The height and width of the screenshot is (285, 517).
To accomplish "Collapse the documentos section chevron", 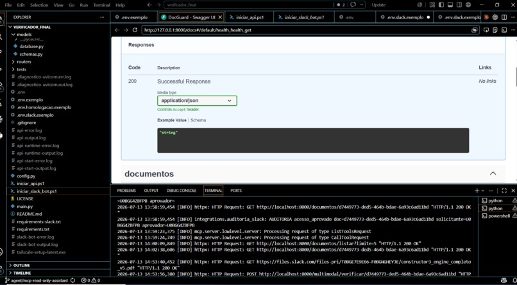I will [x=493, y=173].
